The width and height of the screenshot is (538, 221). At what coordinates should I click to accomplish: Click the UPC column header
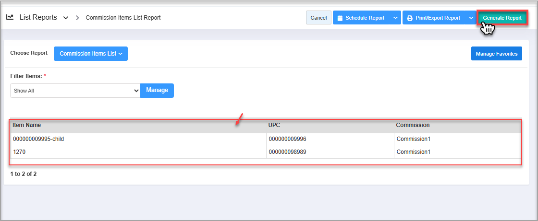(274, 125)
